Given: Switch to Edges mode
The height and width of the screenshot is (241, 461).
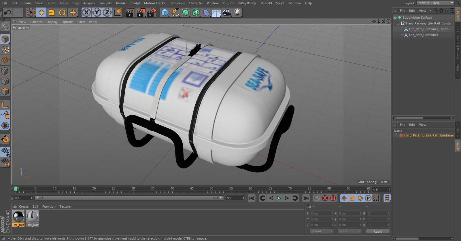Looking at the screenshot, I should point(5,81).
